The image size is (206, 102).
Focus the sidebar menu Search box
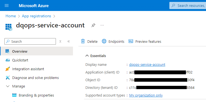30,41
